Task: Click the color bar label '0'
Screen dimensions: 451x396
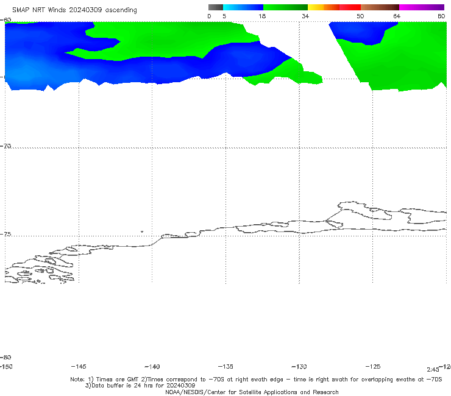Action: point(209,16)
